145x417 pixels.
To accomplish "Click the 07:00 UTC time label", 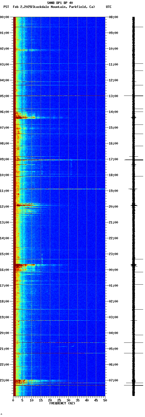I will [113, 380].
